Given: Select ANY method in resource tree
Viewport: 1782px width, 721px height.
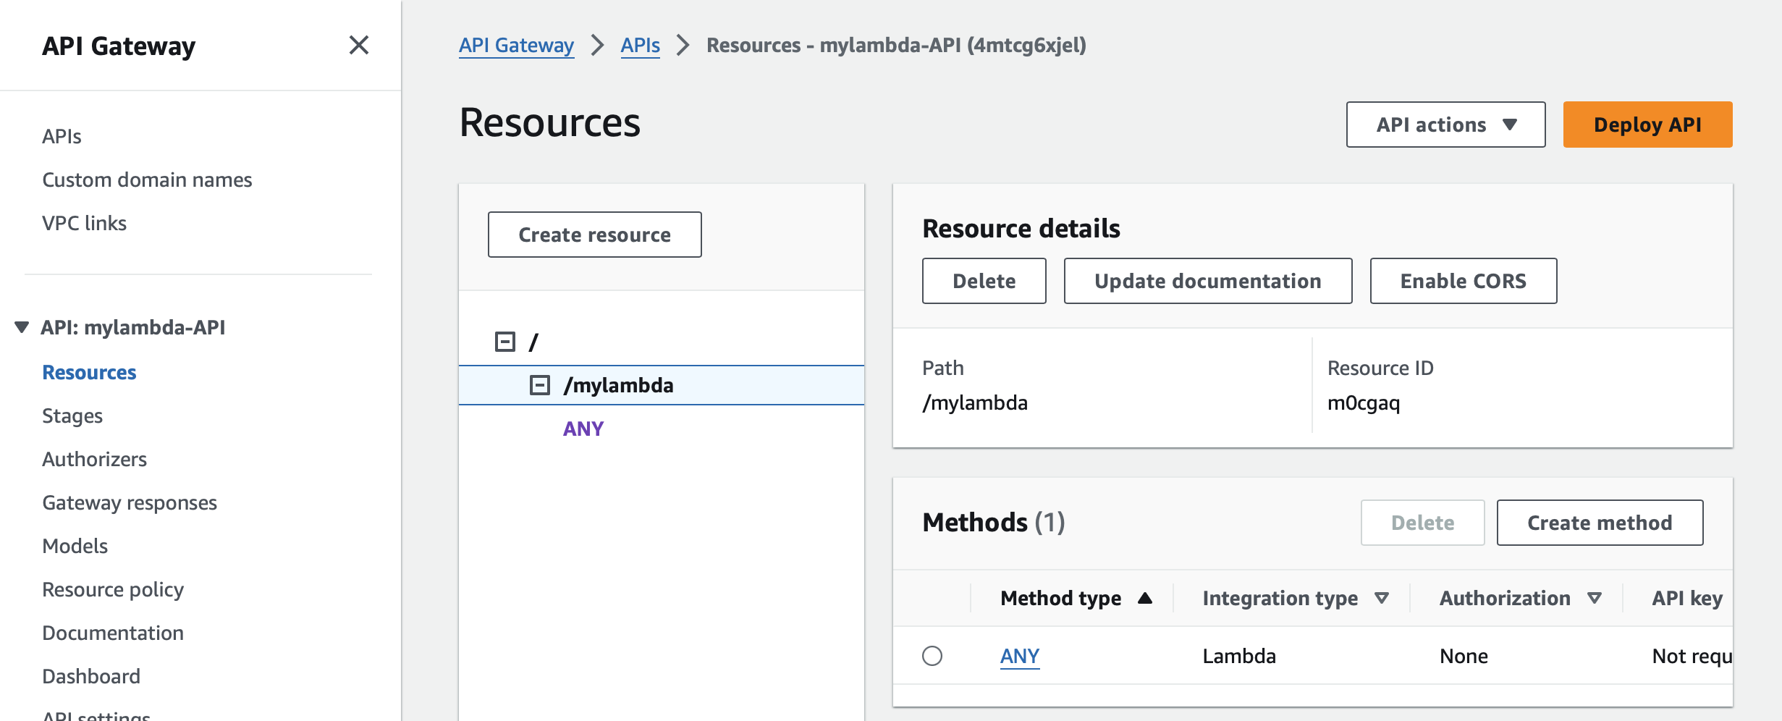Looking at the screenshot, I should 583,429.
